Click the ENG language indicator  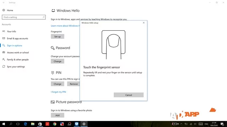206,124
